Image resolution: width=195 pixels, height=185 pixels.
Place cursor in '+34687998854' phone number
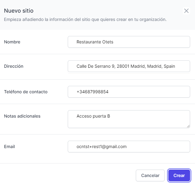pyautogui.click(x=92, y=92)
